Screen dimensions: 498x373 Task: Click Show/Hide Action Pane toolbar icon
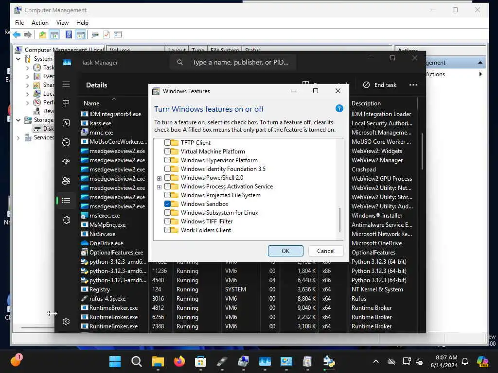click(x=81, y=34)
